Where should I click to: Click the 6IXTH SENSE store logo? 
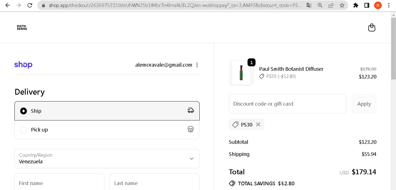(x=22, y=27)
